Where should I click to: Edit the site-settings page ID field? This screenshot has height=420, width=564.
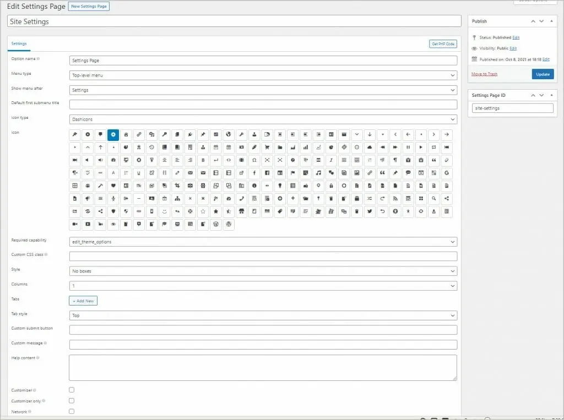(x=512, y=108)
